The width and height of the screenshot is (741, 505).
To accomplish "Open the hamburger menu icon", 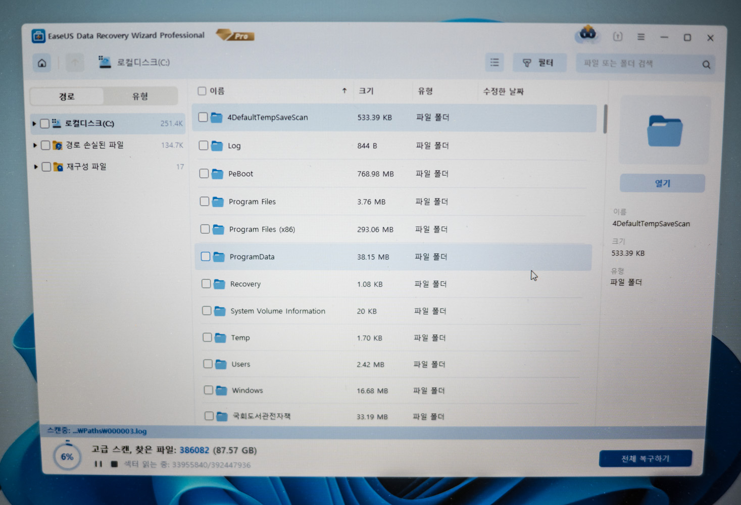I will [x=641, y=37].
